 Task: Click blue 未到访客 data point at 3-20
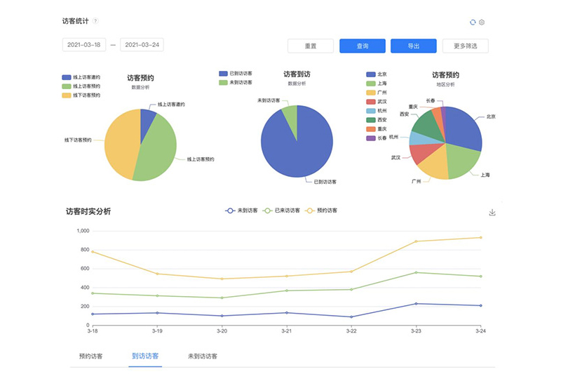point(222,316)
